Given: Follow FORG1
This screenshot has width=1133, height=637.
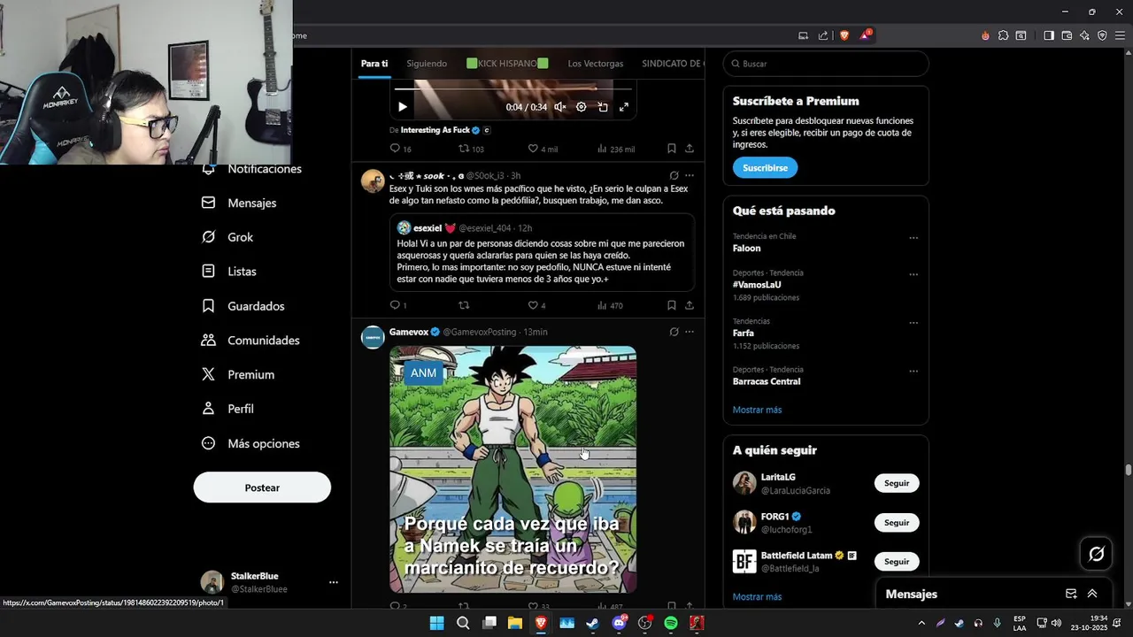Looking at the screenshot, I should [897, 523].
